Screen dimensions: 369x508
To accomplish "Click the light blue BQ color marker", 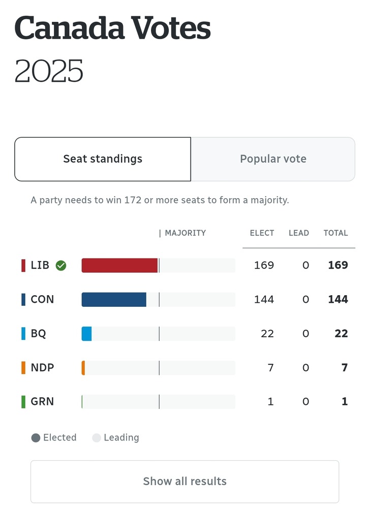I will point(23,333).
